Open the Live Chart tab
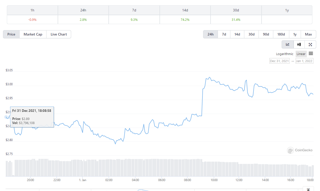This screenshot has width=320, height=191. click(58, 34)
